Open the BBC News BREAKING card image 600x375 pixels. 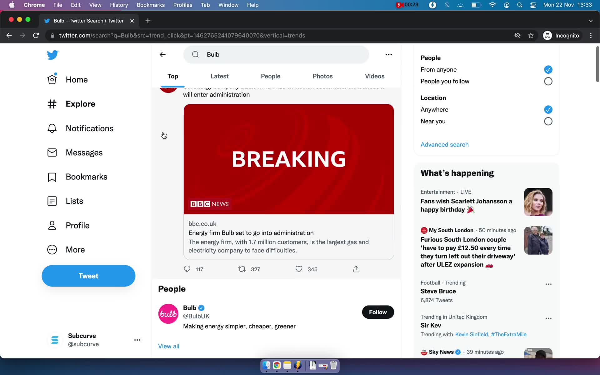pos(288,159)
